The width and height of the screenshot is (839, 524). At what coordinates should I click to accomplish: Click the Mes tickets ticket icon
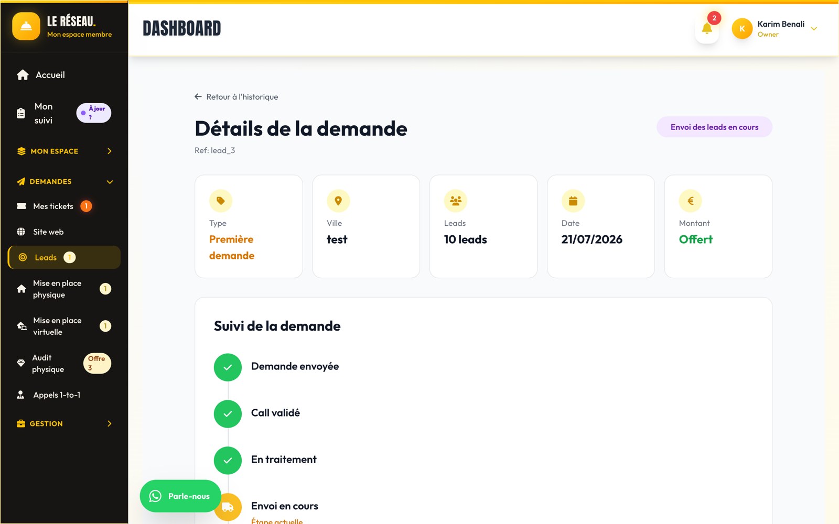tap(21, 206)
